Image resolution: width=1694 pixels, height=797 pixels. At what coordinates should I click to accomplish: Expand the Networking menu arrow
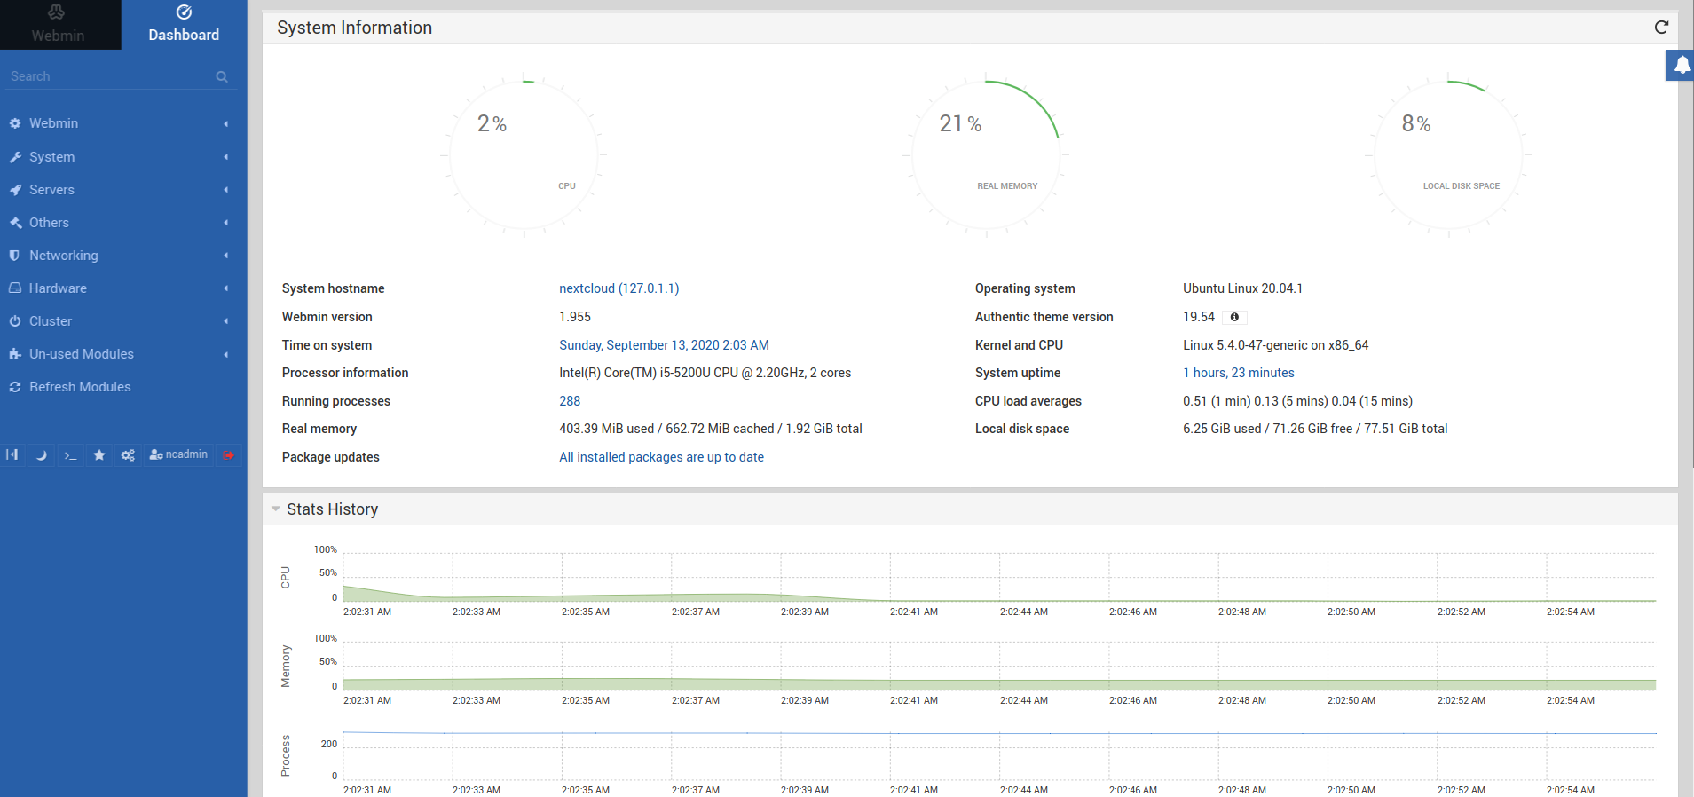(226, 256)
